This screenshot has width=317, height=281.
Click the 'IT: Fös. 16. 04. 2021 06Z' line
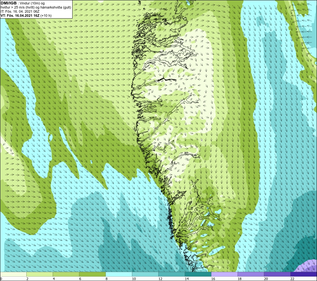tap(20, 11)
